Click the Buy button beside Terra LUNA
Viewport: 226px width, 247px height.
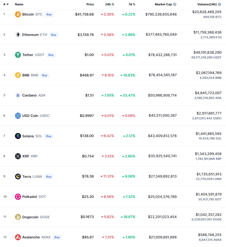click(49, 176)
